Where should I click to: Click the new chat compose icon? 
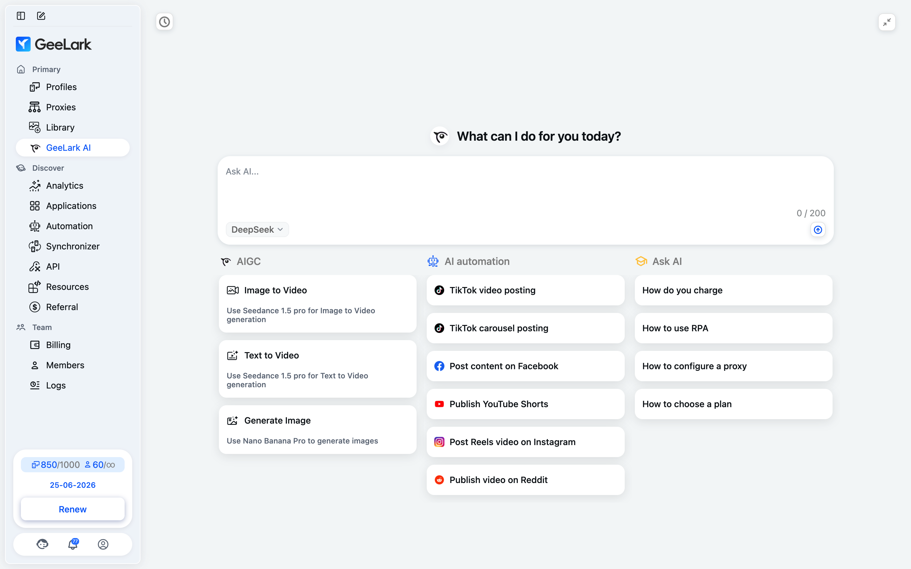41,16
